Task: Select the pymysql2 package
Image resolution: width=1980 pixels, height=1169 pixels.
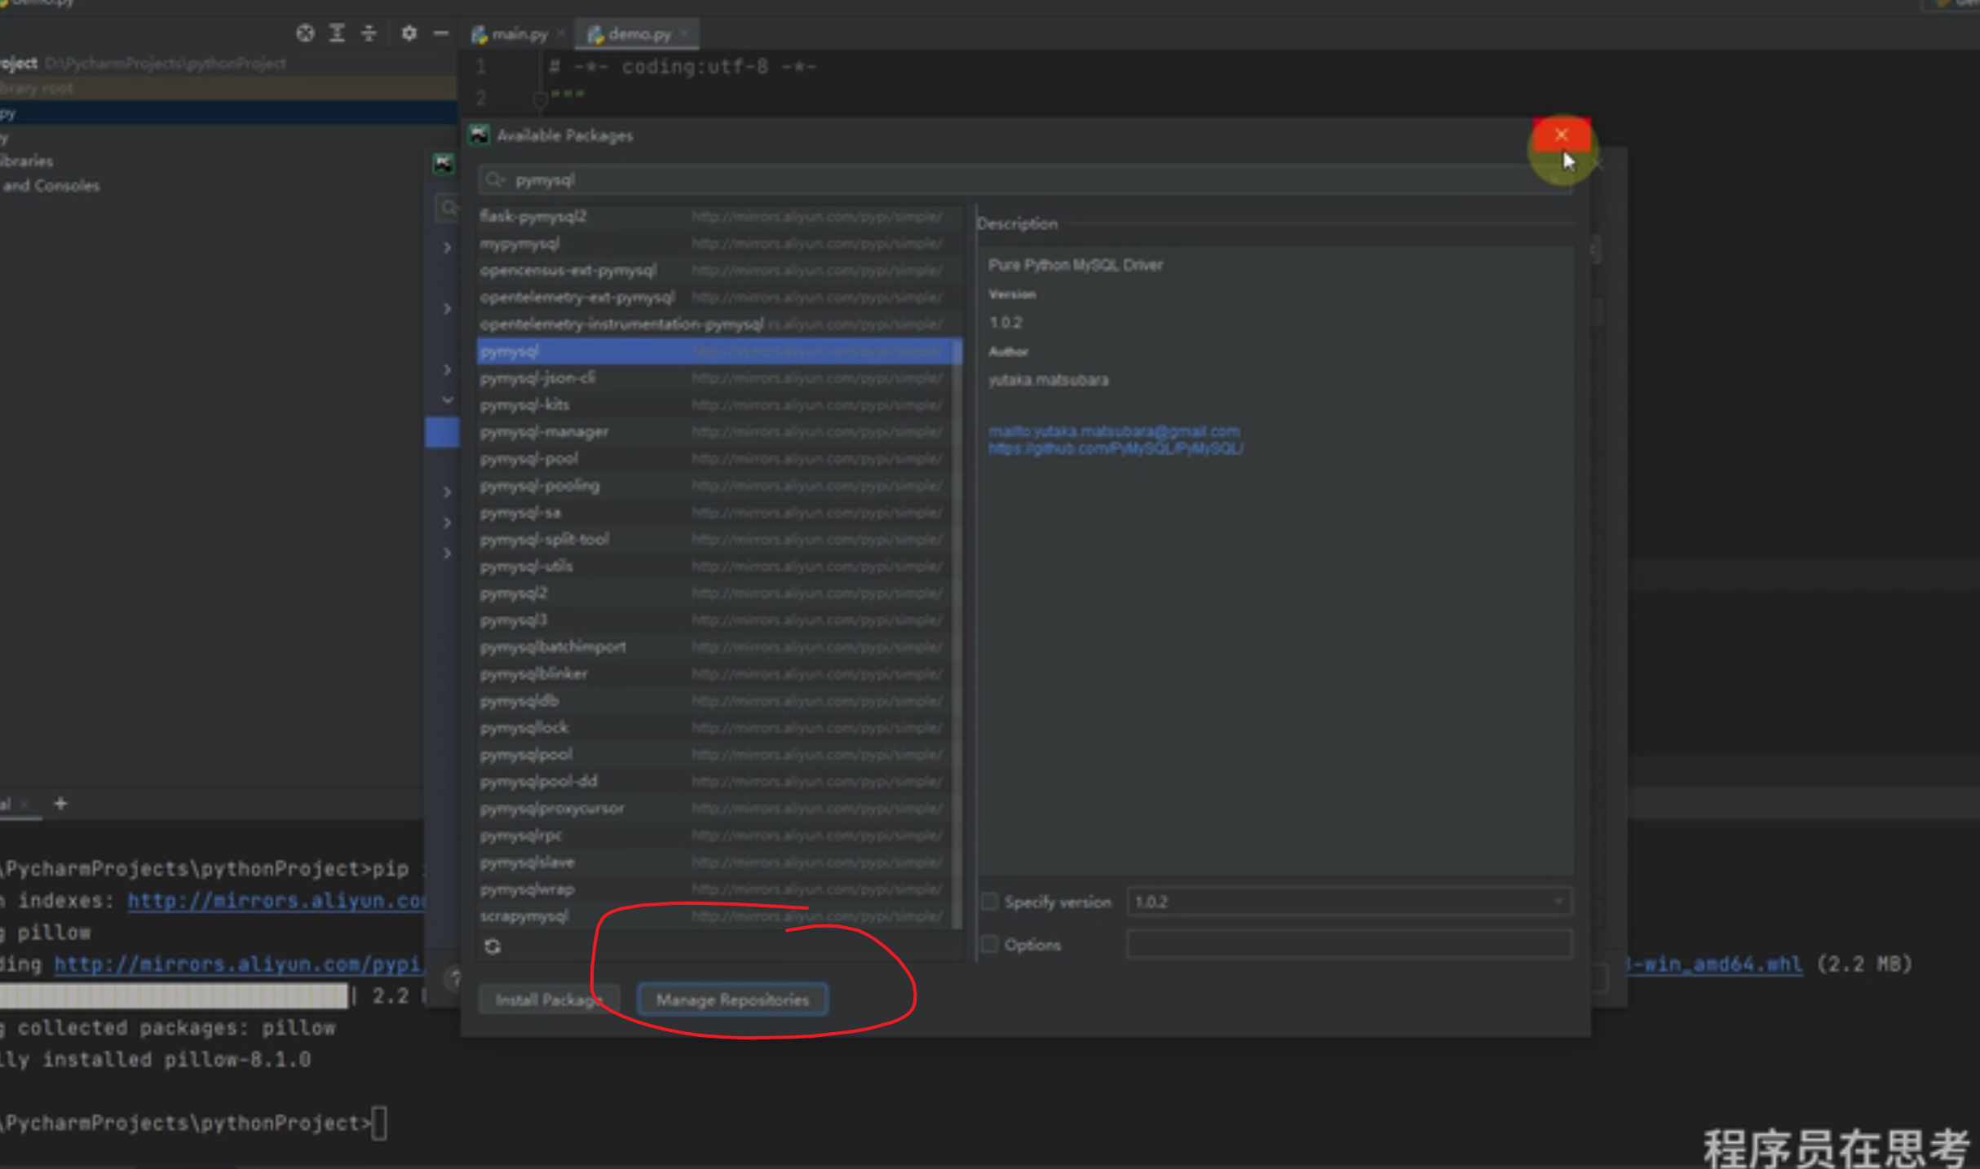Action: click(x=714, y=593)
